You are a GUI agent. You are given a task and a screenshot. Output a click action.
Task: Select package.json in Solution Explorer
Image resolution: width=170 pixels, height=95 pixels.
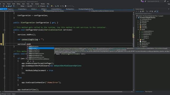coord(145,45)
